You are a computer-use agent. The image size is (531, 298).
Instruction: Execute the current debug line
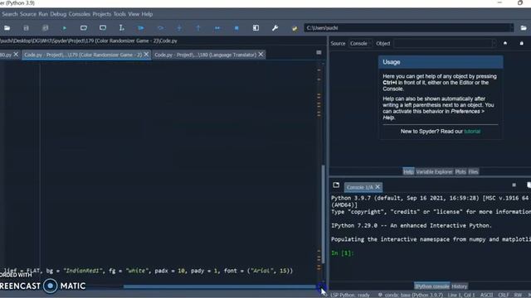pyautogui.click(x=160, y=28)
